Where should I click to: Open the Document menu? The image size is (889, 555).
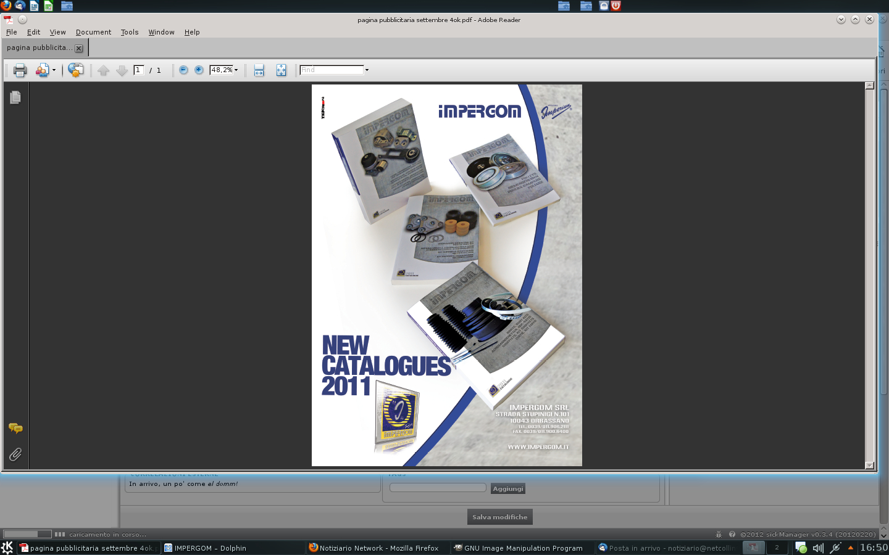tap(93, 32)
